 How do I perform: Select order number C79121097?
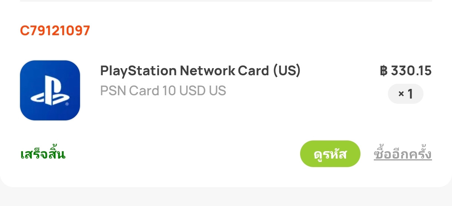click(55, 31)
